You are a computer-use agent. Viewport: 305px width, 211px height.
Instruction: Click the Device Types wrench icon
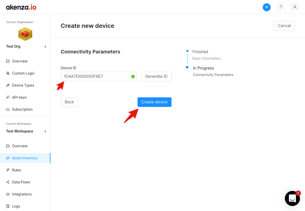pyautogui.click(x=8, y=85)
